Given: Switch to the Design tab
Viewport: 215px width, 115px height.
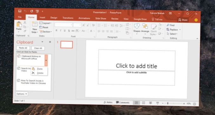Looking at the screenshot, I should point(54,18).
